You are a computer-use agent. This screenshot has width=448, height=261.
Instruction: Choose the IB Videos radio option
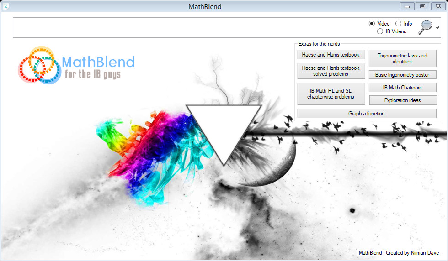[x=391, y=31]
